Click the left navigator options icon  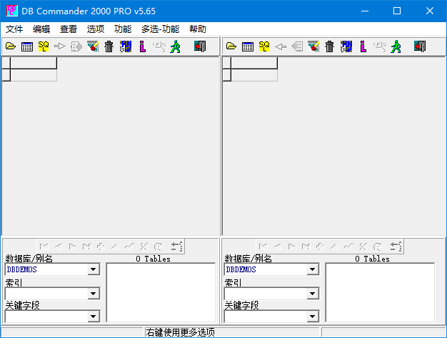click(177, 246)
